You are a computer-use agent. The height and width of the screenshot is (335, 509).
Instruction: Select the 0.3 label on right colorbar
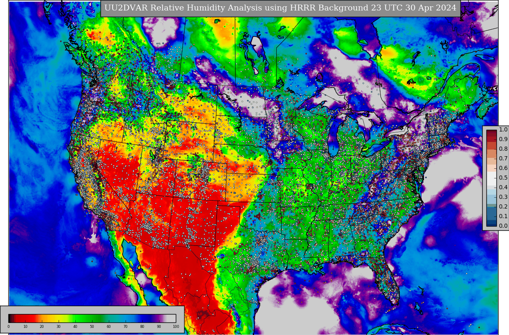503,197
